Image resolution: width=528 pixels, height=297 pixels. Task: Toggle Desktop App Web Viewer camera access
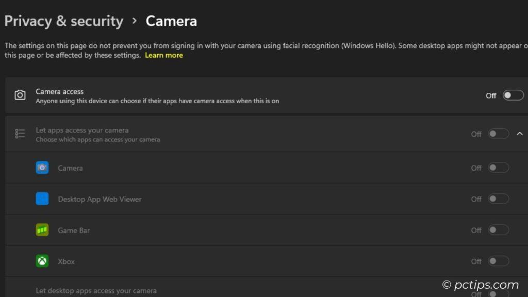click(x=498, y=199)
